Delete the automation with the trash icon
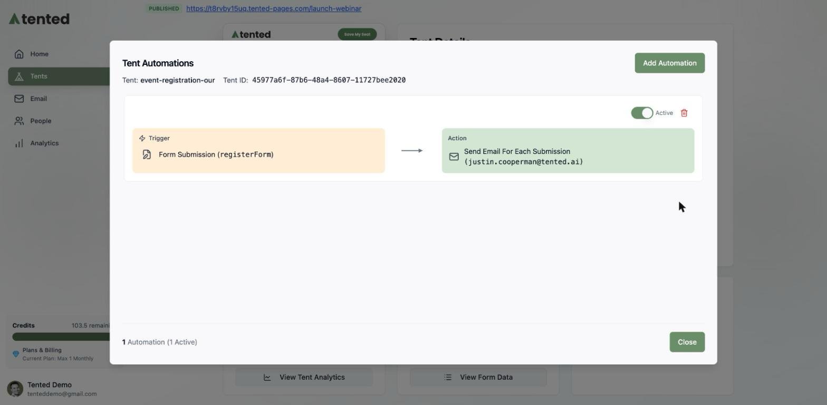Viewport: 827px width, 405px height. pyautogui.click(x=684, y=113)
